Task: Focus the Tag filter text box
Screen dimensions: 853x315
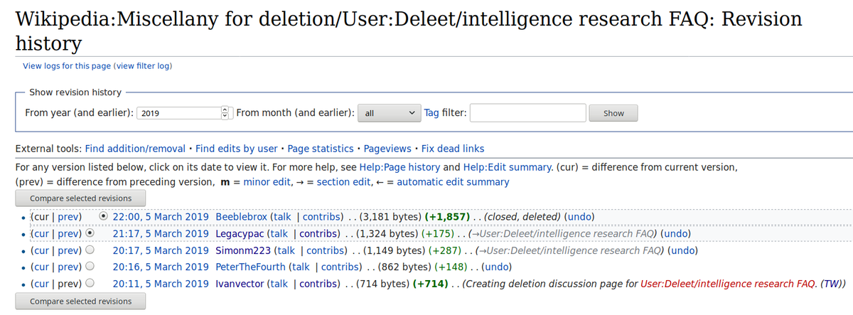Action: coord(527,112)
